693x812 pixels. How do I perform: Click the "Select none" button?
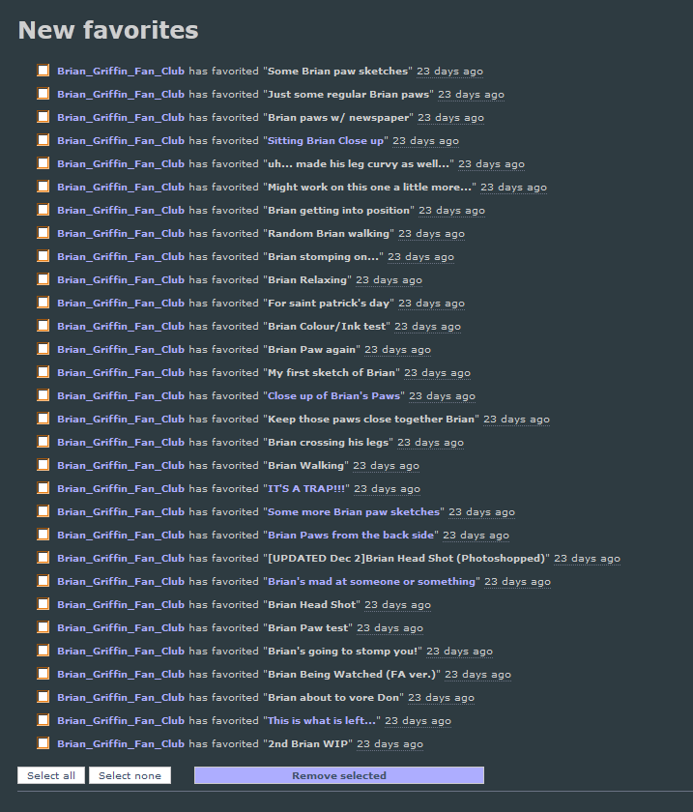[x=130, y=775]
